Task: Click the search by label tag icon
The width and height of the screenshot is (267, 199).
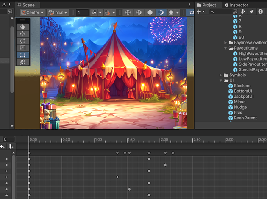Action: click(252, 11)
